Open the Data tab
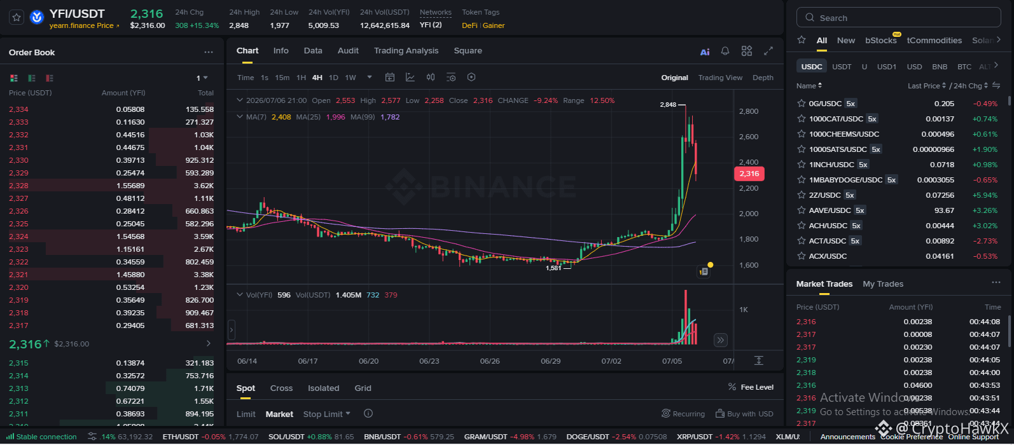The image size is (1014, 445). click(313, 51)
